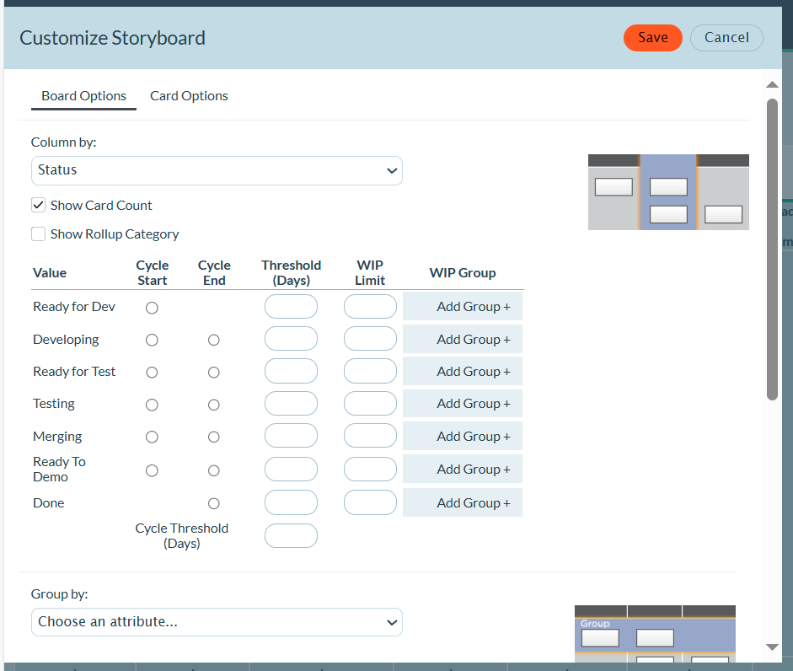The image size is (793, 671).
Task: Click the column layout preview image
Action: tap(668, 192)
